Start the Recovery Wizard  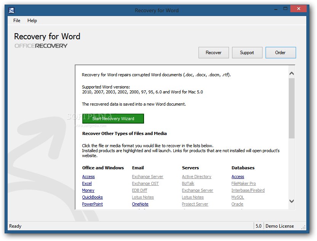coord(113,119)
